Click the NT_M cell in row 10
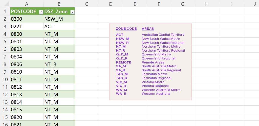 click(59, 79)
